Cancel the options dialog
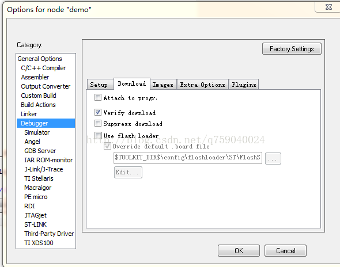The image size is (340, 267). tap(285, 250)
